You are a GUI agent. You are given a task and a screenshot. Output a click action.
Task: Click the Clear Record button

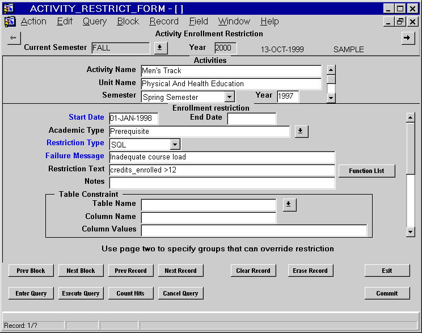click(253, 271)
